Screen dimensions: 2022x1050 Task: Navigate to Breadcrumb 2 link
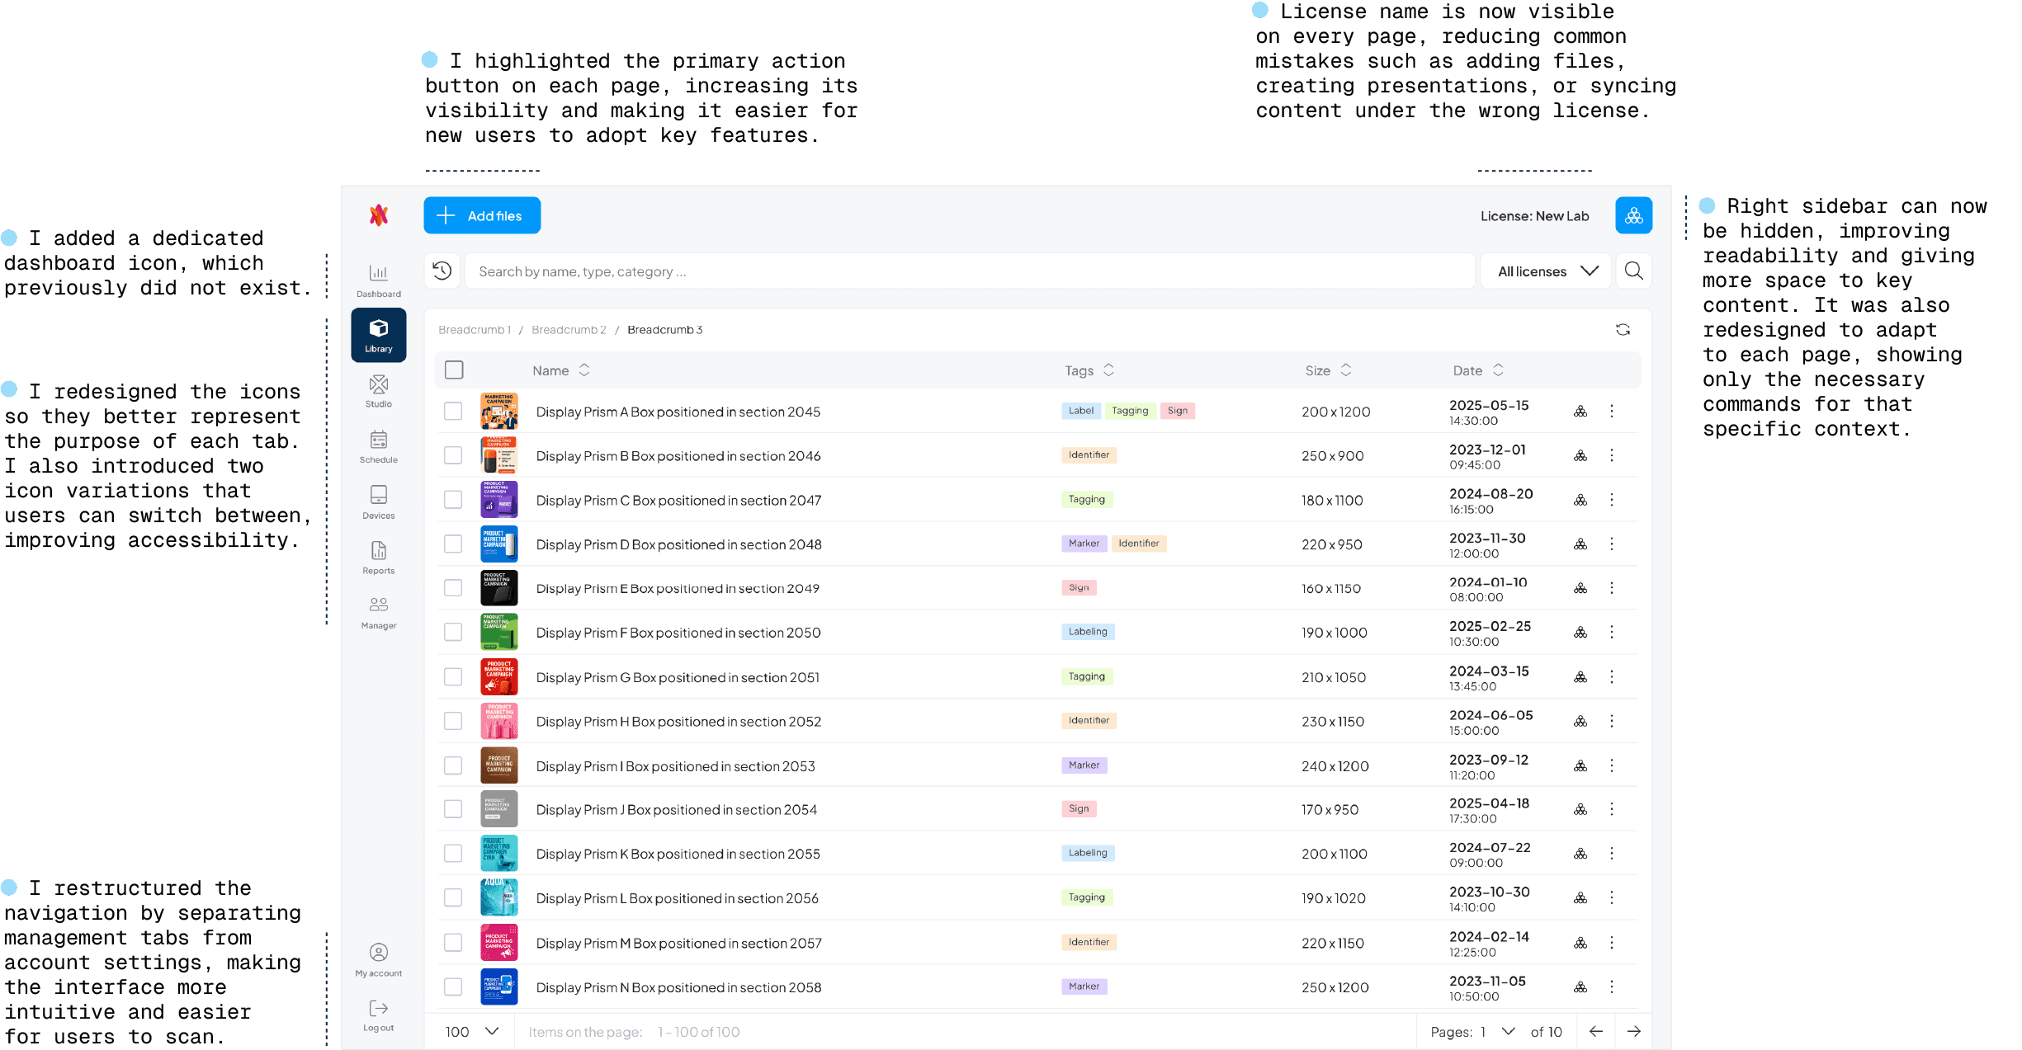(x=569, y=330)
